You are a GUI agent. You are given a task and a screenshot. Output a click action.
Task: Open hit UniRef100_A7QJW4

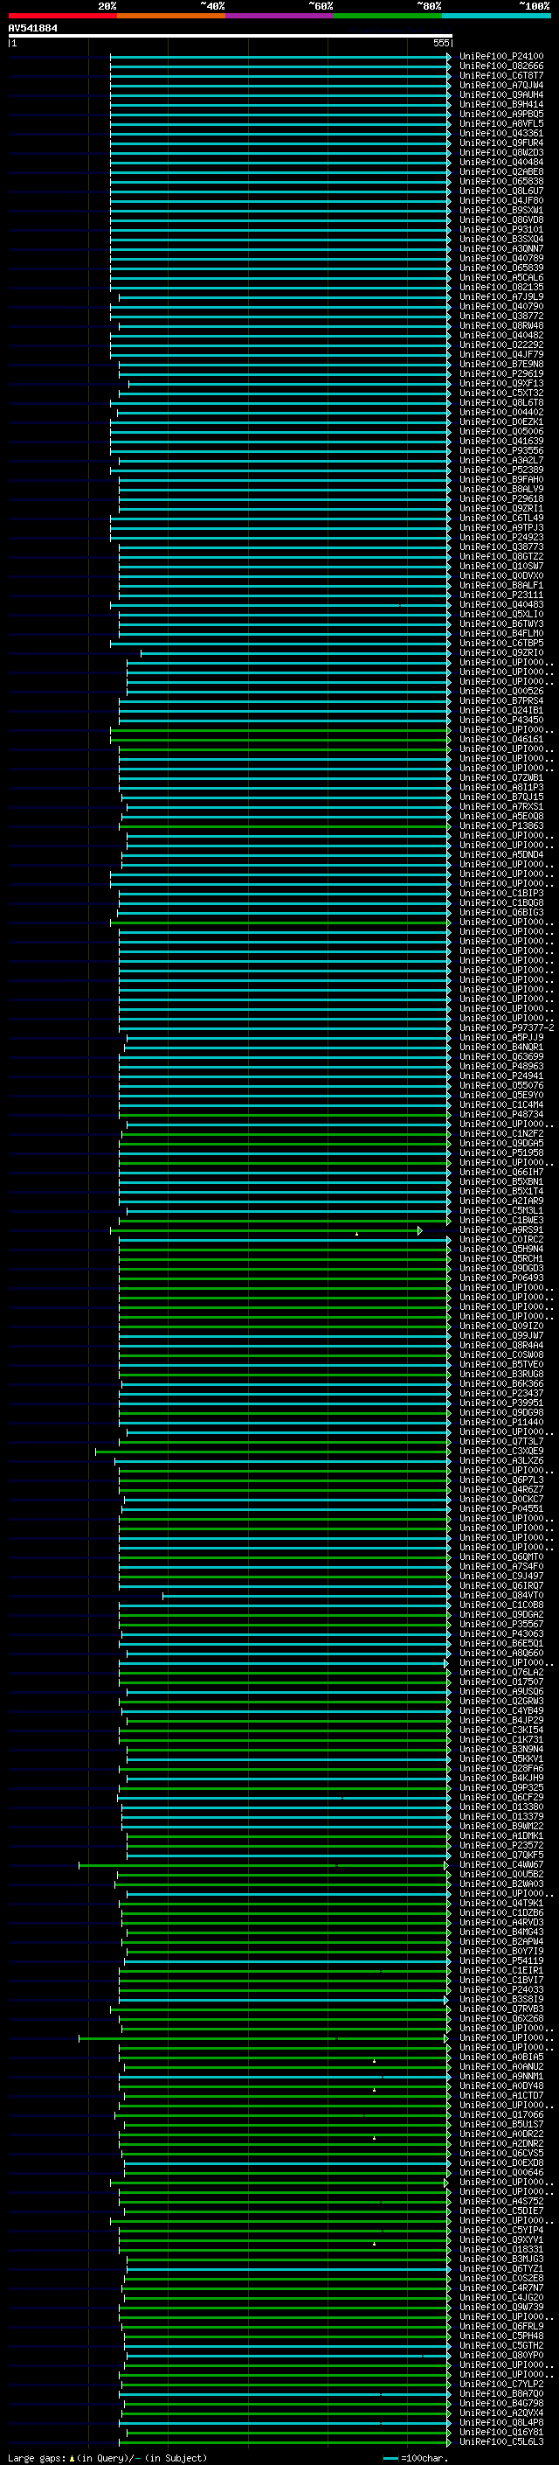point(501,85)
